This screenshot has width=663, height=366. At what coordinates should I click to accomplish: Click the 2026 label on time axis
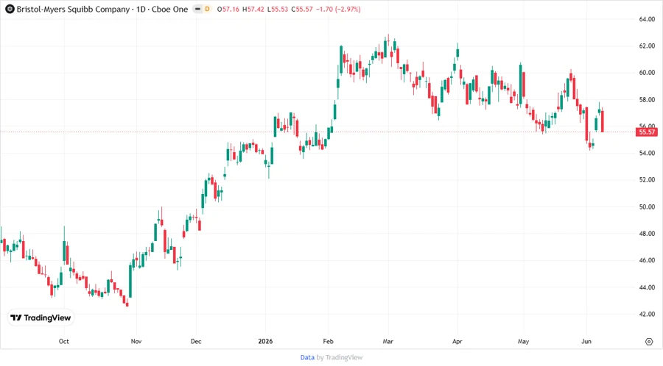pyautogui.click(x=265, y=341)
